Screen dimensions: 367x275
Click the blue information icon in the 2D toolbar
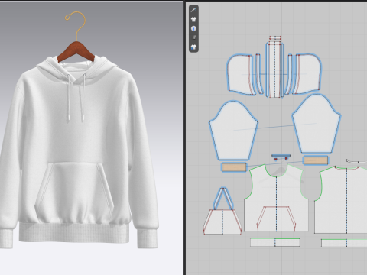[x=193, y=28]
